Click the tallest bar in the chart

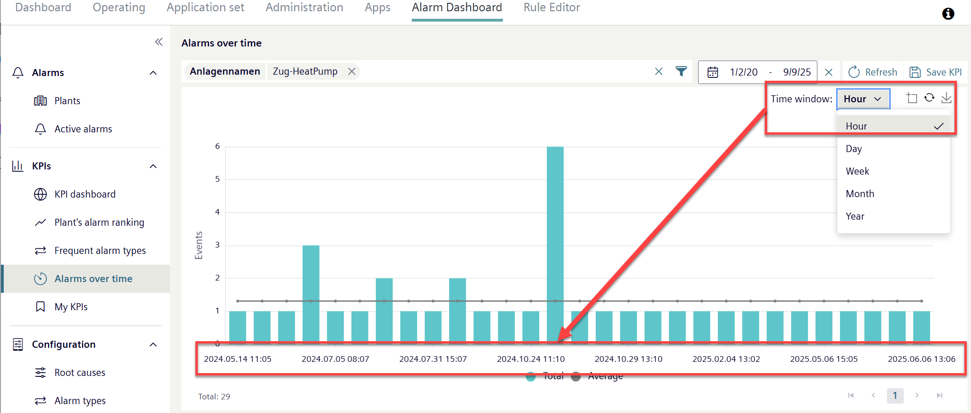[555, 244]
